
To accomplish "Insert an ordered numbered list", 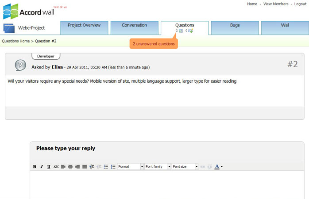I will pyautogui.click(x=113, y=167).
